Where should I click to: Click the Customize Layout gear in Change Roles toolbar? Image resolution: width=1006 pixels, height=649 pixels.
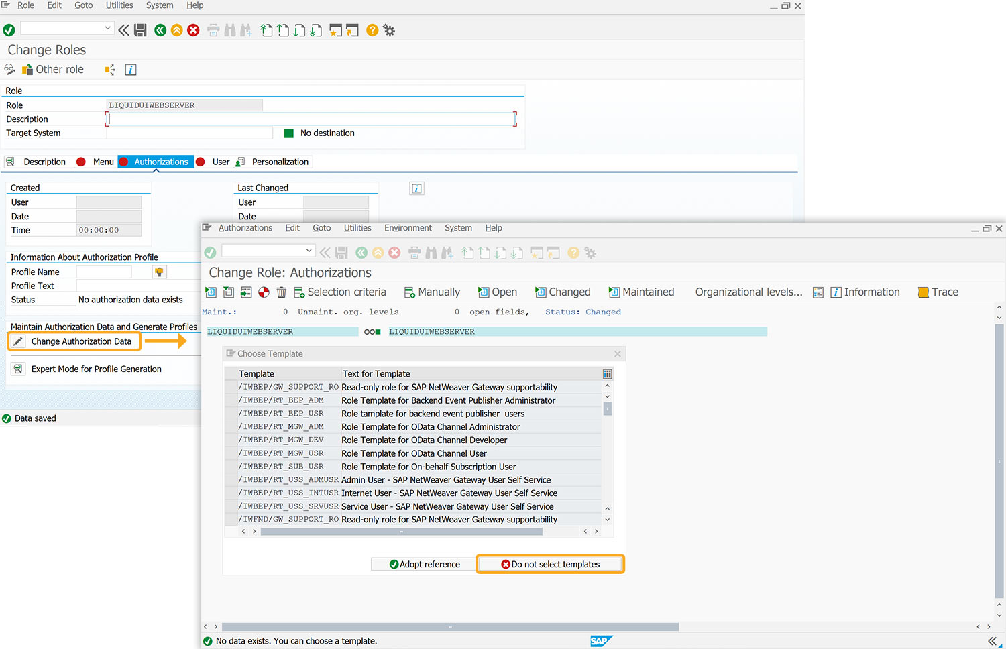coord(389,30)
